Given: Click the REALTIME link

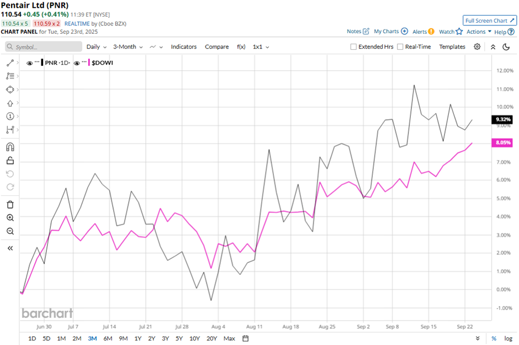Looking at the screenshot, I should coord(77,24).
